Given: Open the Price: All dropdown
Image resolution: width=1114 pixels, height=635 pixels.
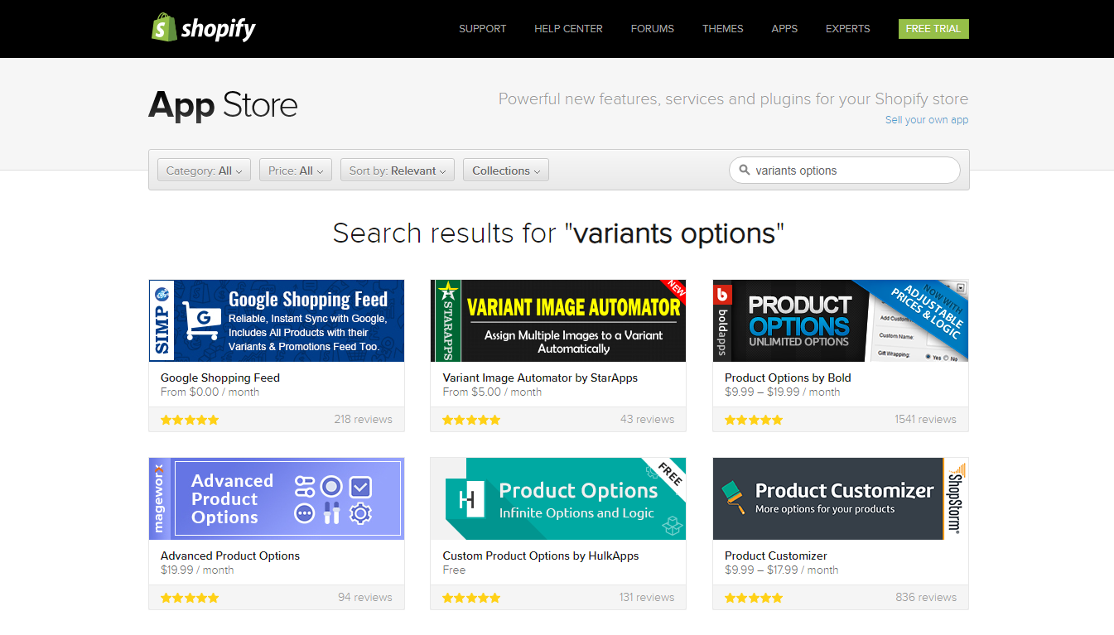Looking at the screenshot, I should 296,171.
